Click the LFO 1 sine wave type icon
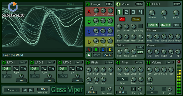Image resolution: width=183 pixels, height=96 pixels. 16,69
